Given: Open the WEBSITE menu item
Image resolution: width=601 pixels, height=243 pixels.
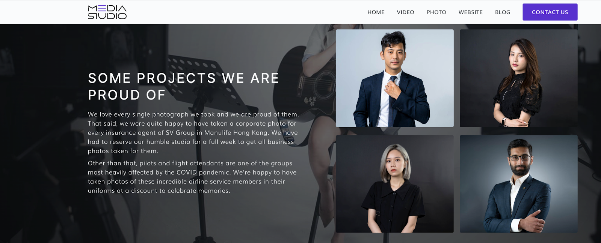Looking at the screenshot, I should tap(470, 12).
